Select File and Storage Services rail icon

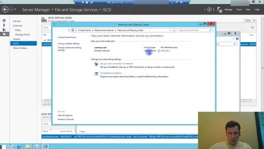(x=4, y=34)
